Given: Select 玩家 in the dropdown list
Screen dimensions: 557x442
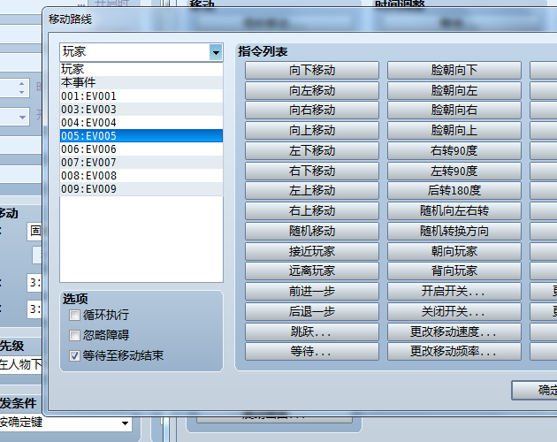Looking at the screenshot, I should pyautogui.click(x=141, y=69).
